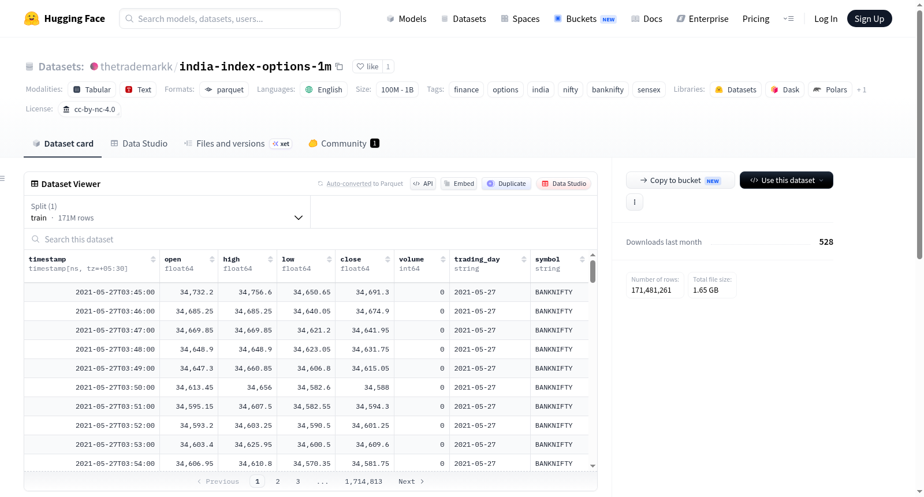
Task: Open the Pricing page link
Action: tap(756, 18)
